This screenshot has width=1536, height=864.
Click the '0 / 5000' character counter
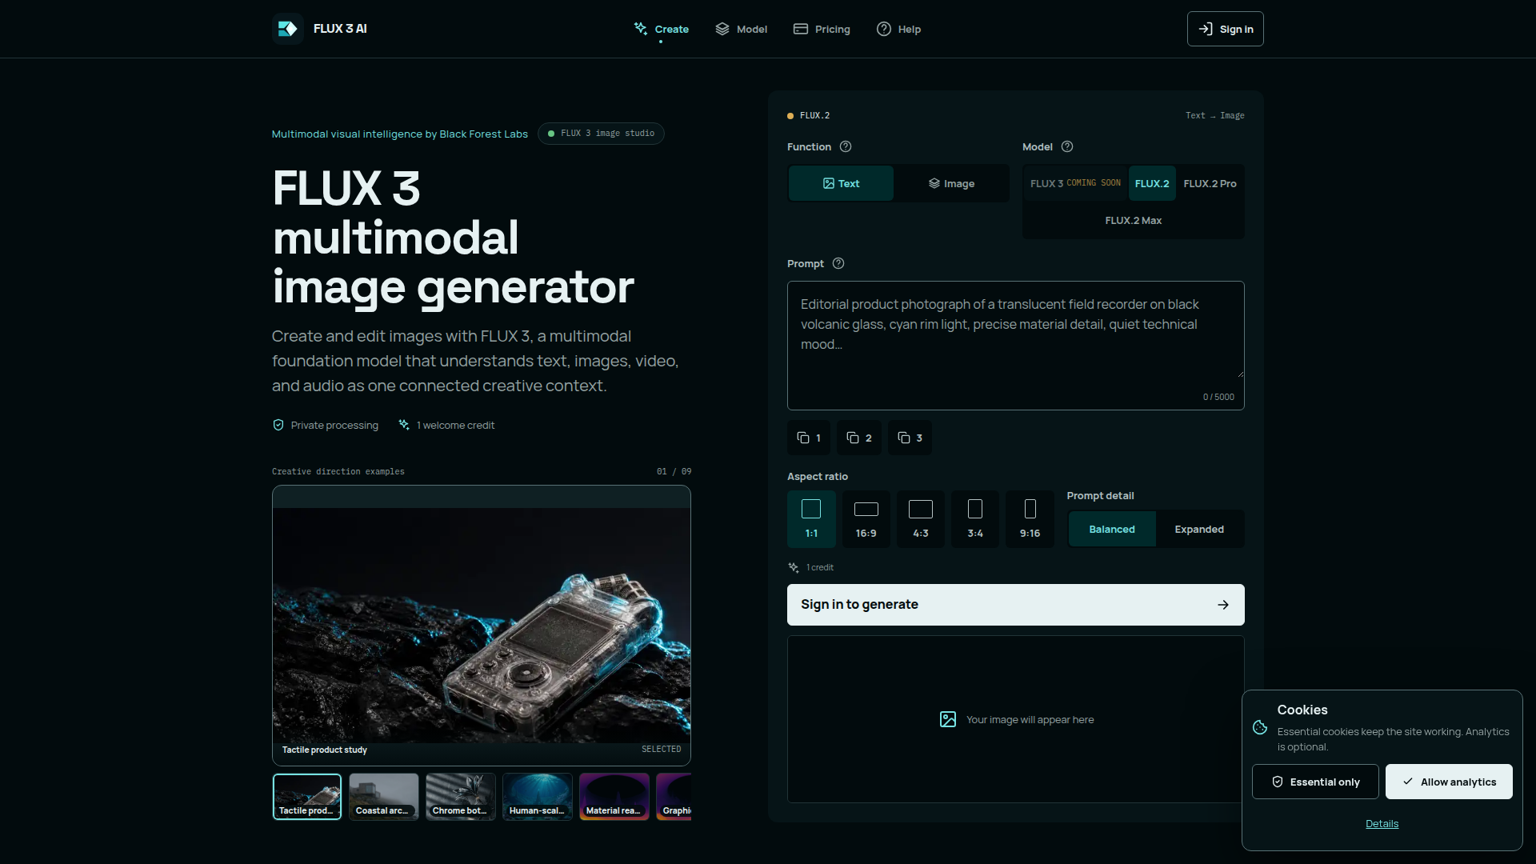click(1218, 397)
